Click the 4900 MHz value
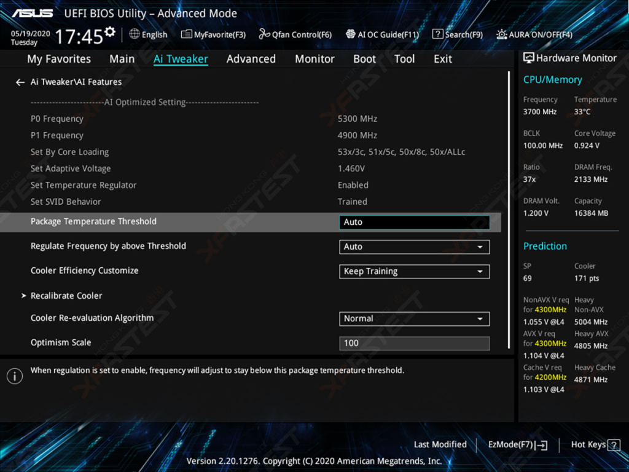The width and height of the screenshot is (629, 472). (357, 136)
